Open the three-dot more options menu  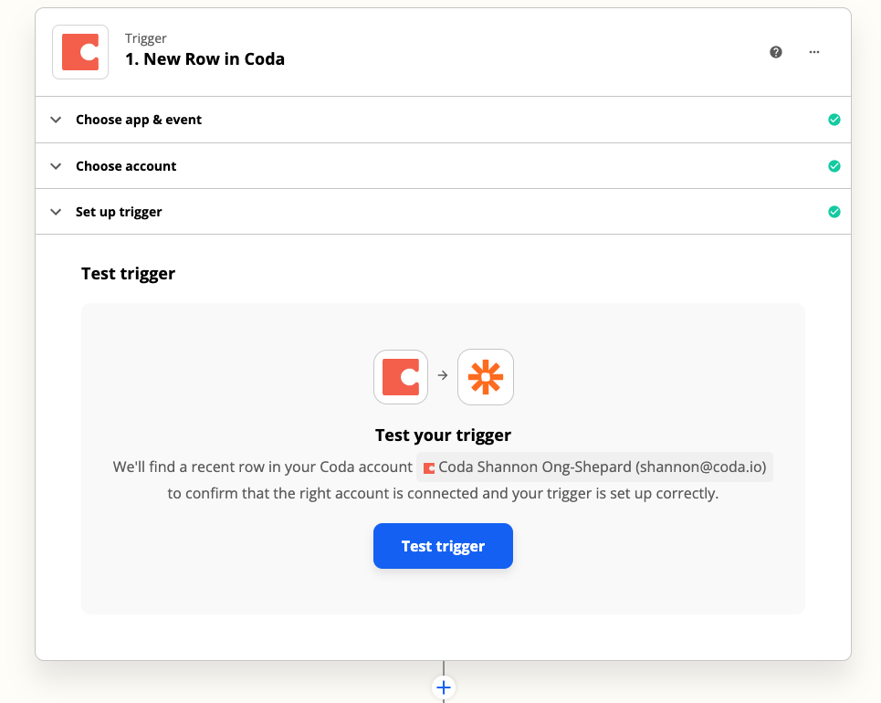coord(814,52)
